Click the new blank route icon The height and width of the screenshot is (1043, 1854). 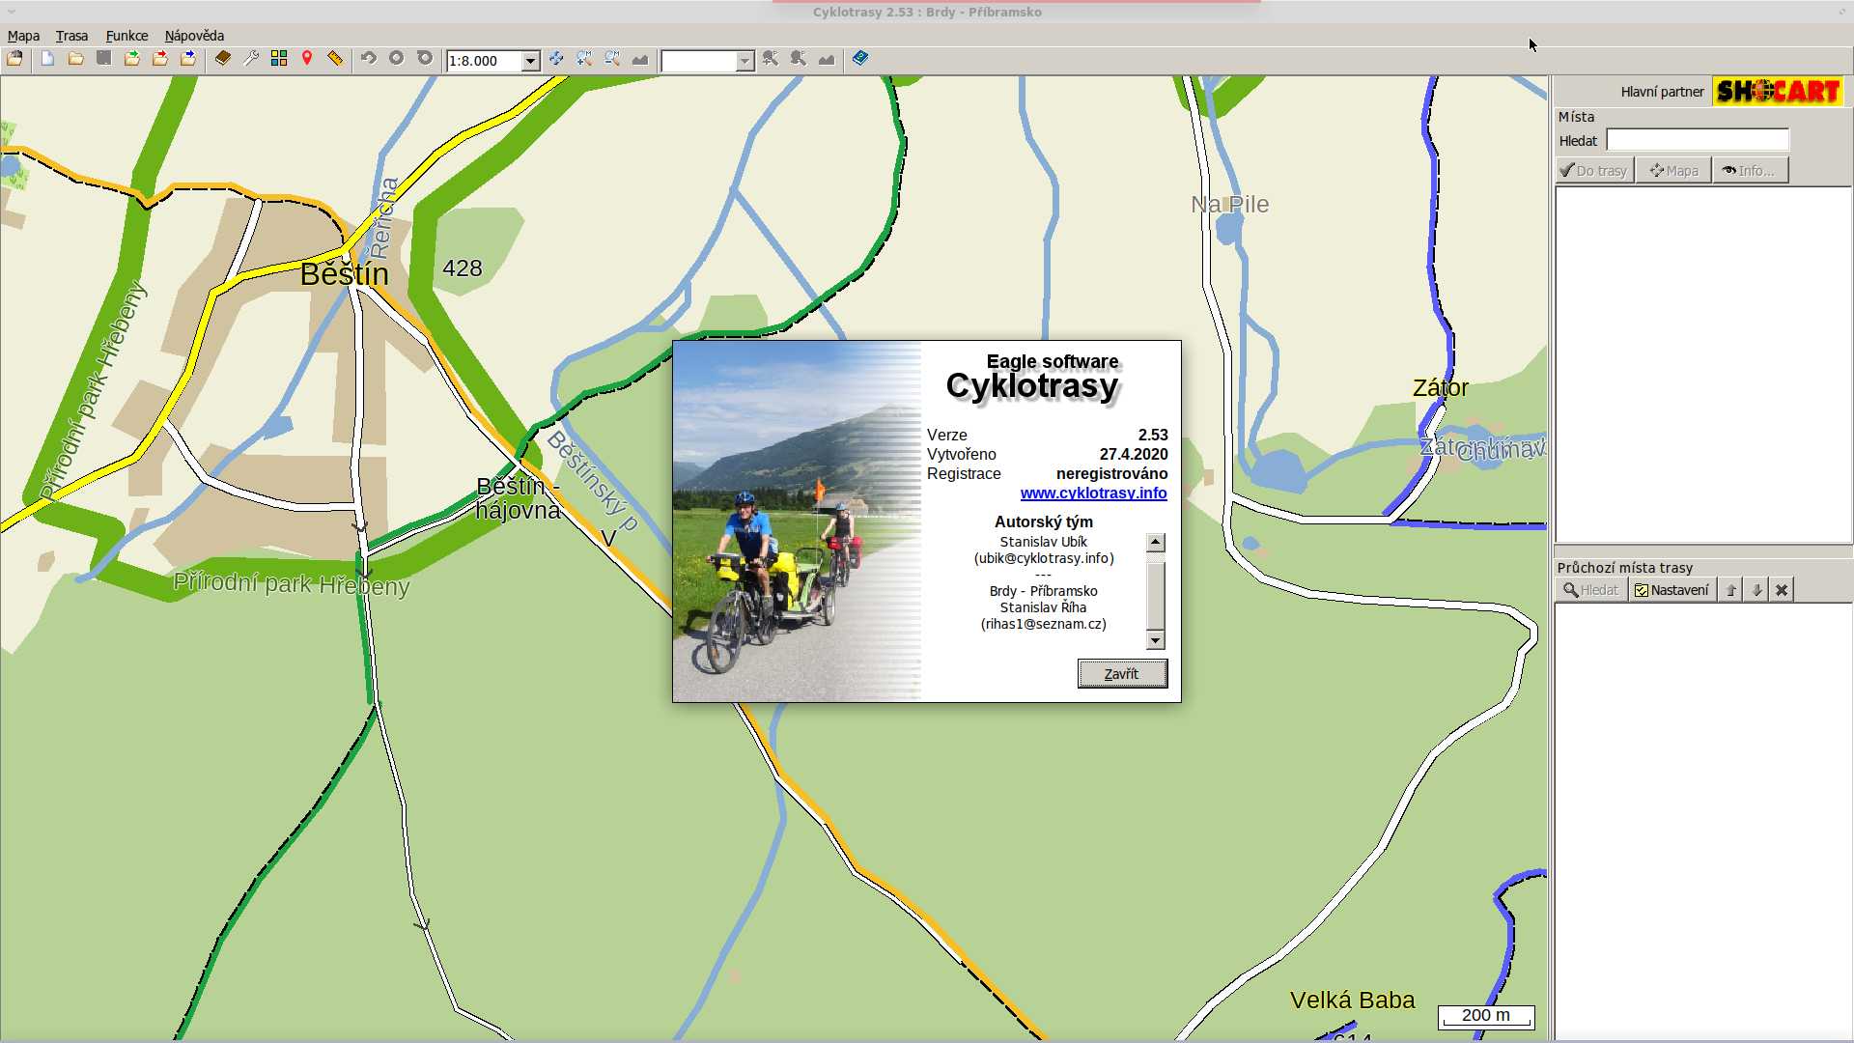pos(47,59)
